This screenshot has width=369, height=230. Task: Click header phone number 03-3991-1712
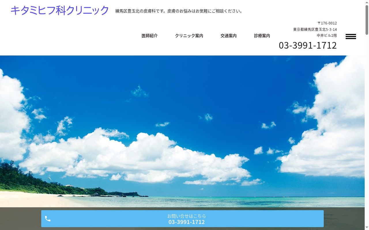pyautogui.click(x=308, y=45)
